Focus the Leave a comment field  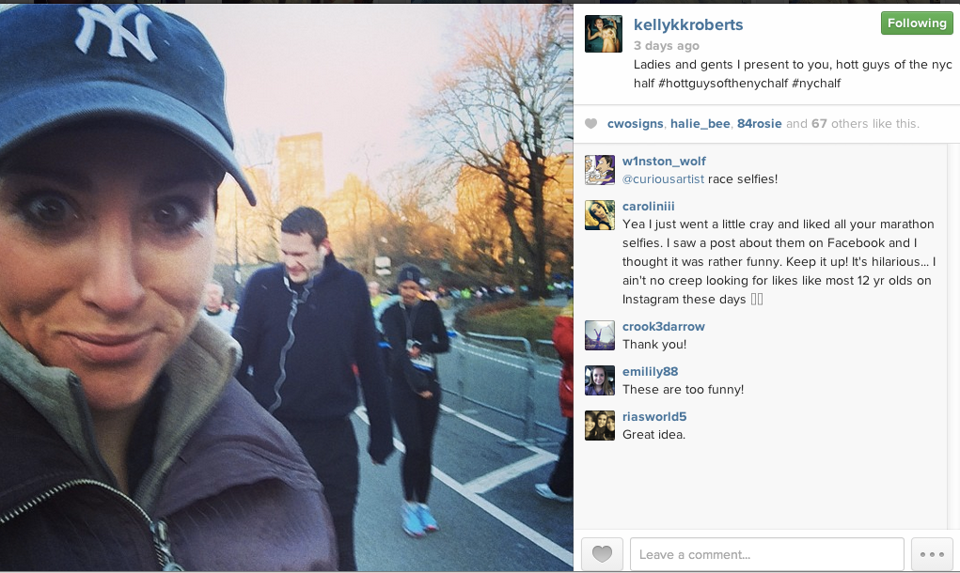coord(767,554)
